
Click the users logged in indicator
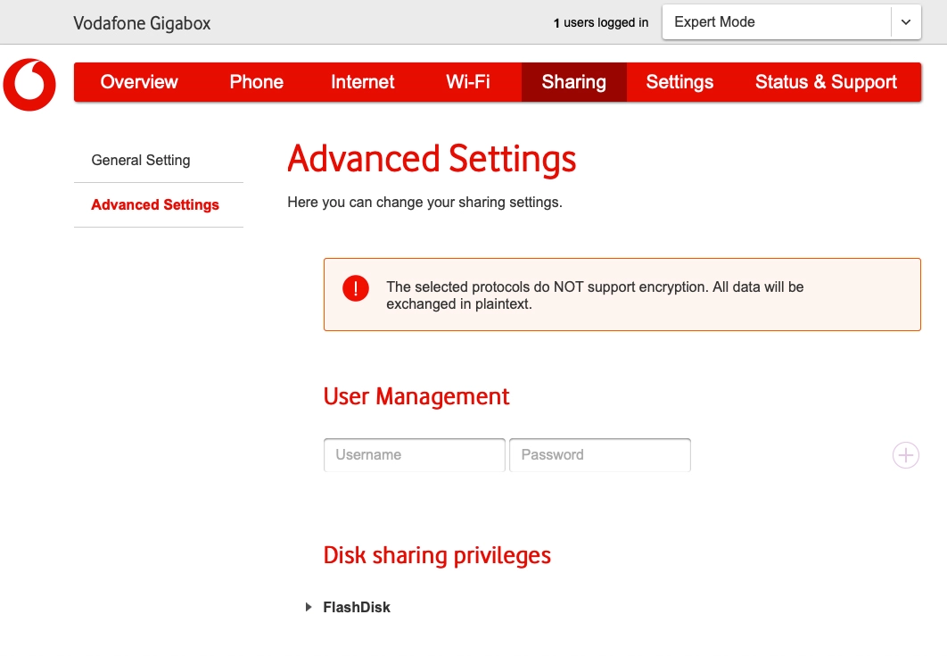pyautogui.click(x=600, y=22)
